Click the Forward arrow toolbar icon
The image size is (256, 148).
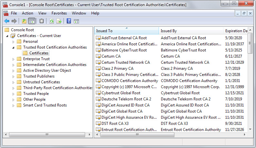coord(14,21)
